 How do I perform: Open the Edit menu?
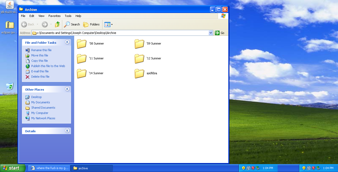click(32, 16)
